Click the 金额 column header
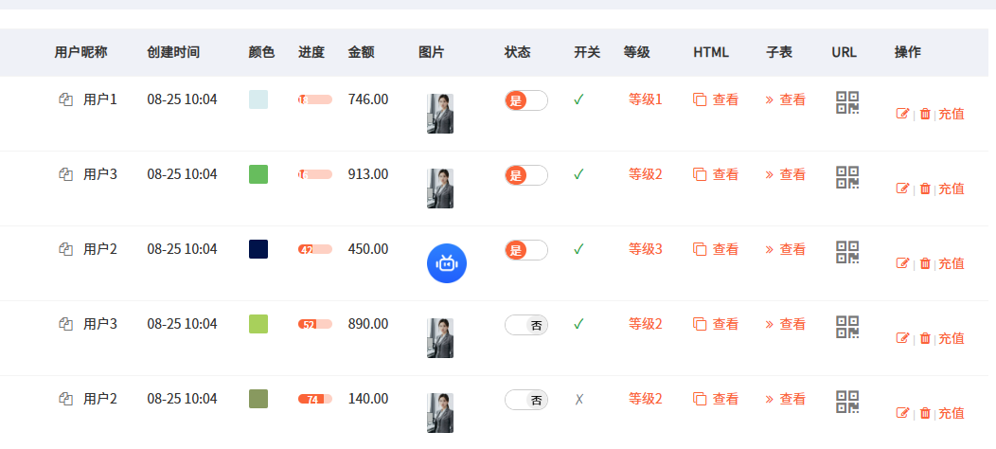This screenshot has width=996, height=449. coord(361,52)
